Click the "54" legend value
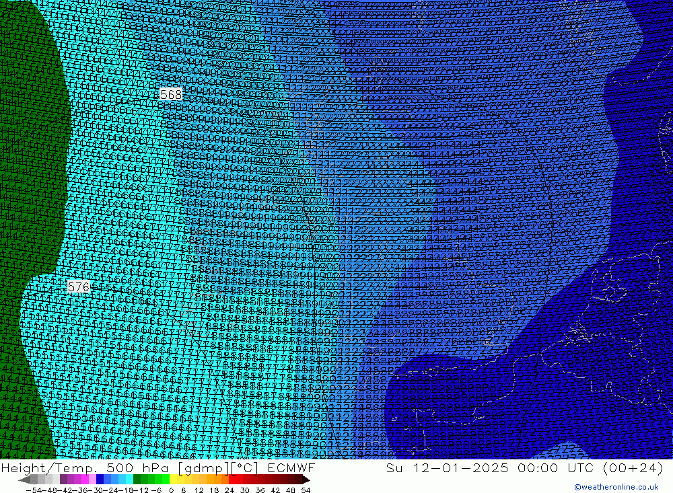This screenshot has height=493, width=673. point(306,490)
